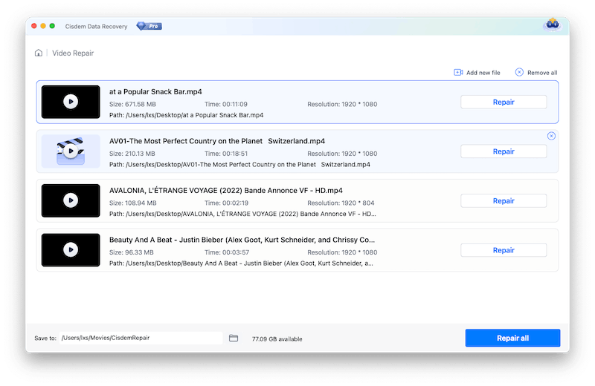The image size is (595, 386).
Task: Repair the AVALONIA Bande Annonce video
Action: point(504,200)
